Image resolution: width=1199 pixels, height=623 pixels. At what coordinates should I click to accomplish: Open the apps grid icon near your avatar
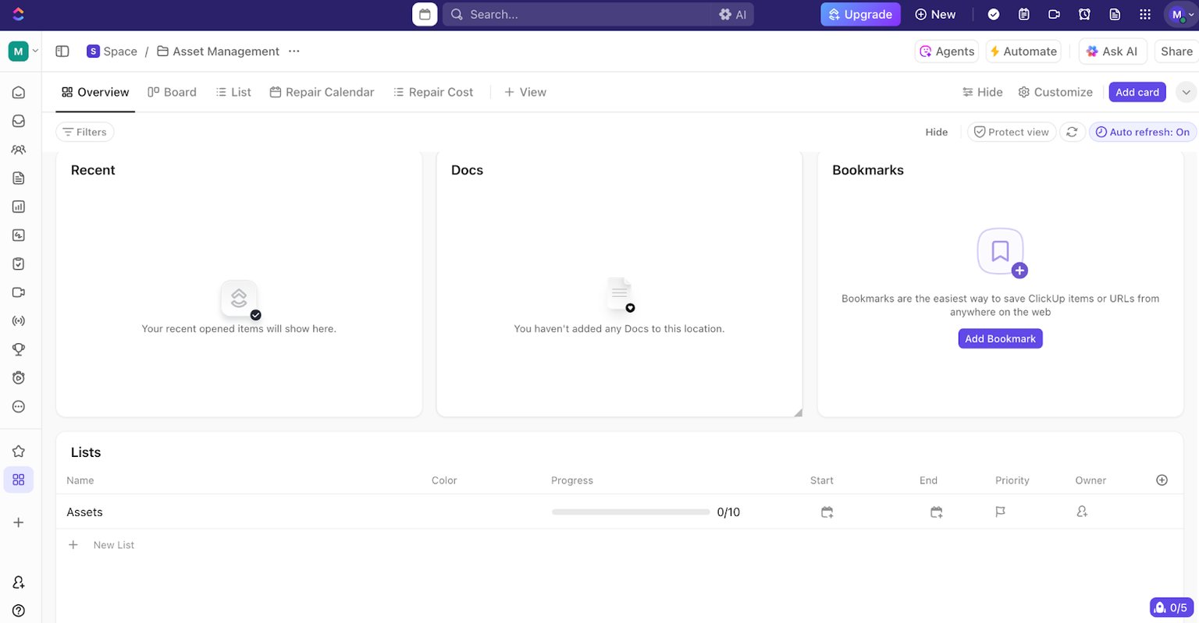point(1144,14)
